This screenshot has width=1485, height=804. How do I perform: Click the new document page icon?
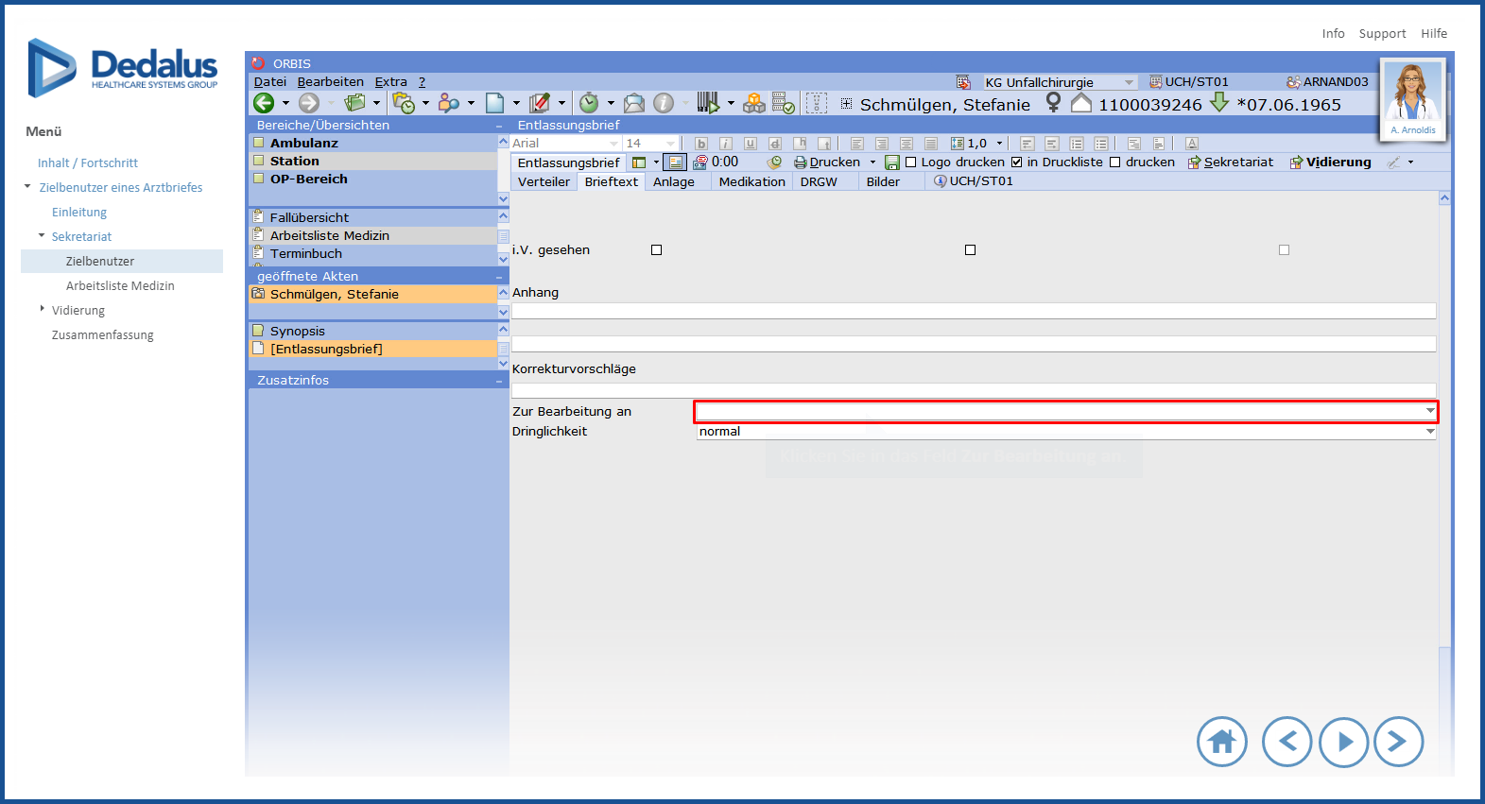click(x=494, y=103)
